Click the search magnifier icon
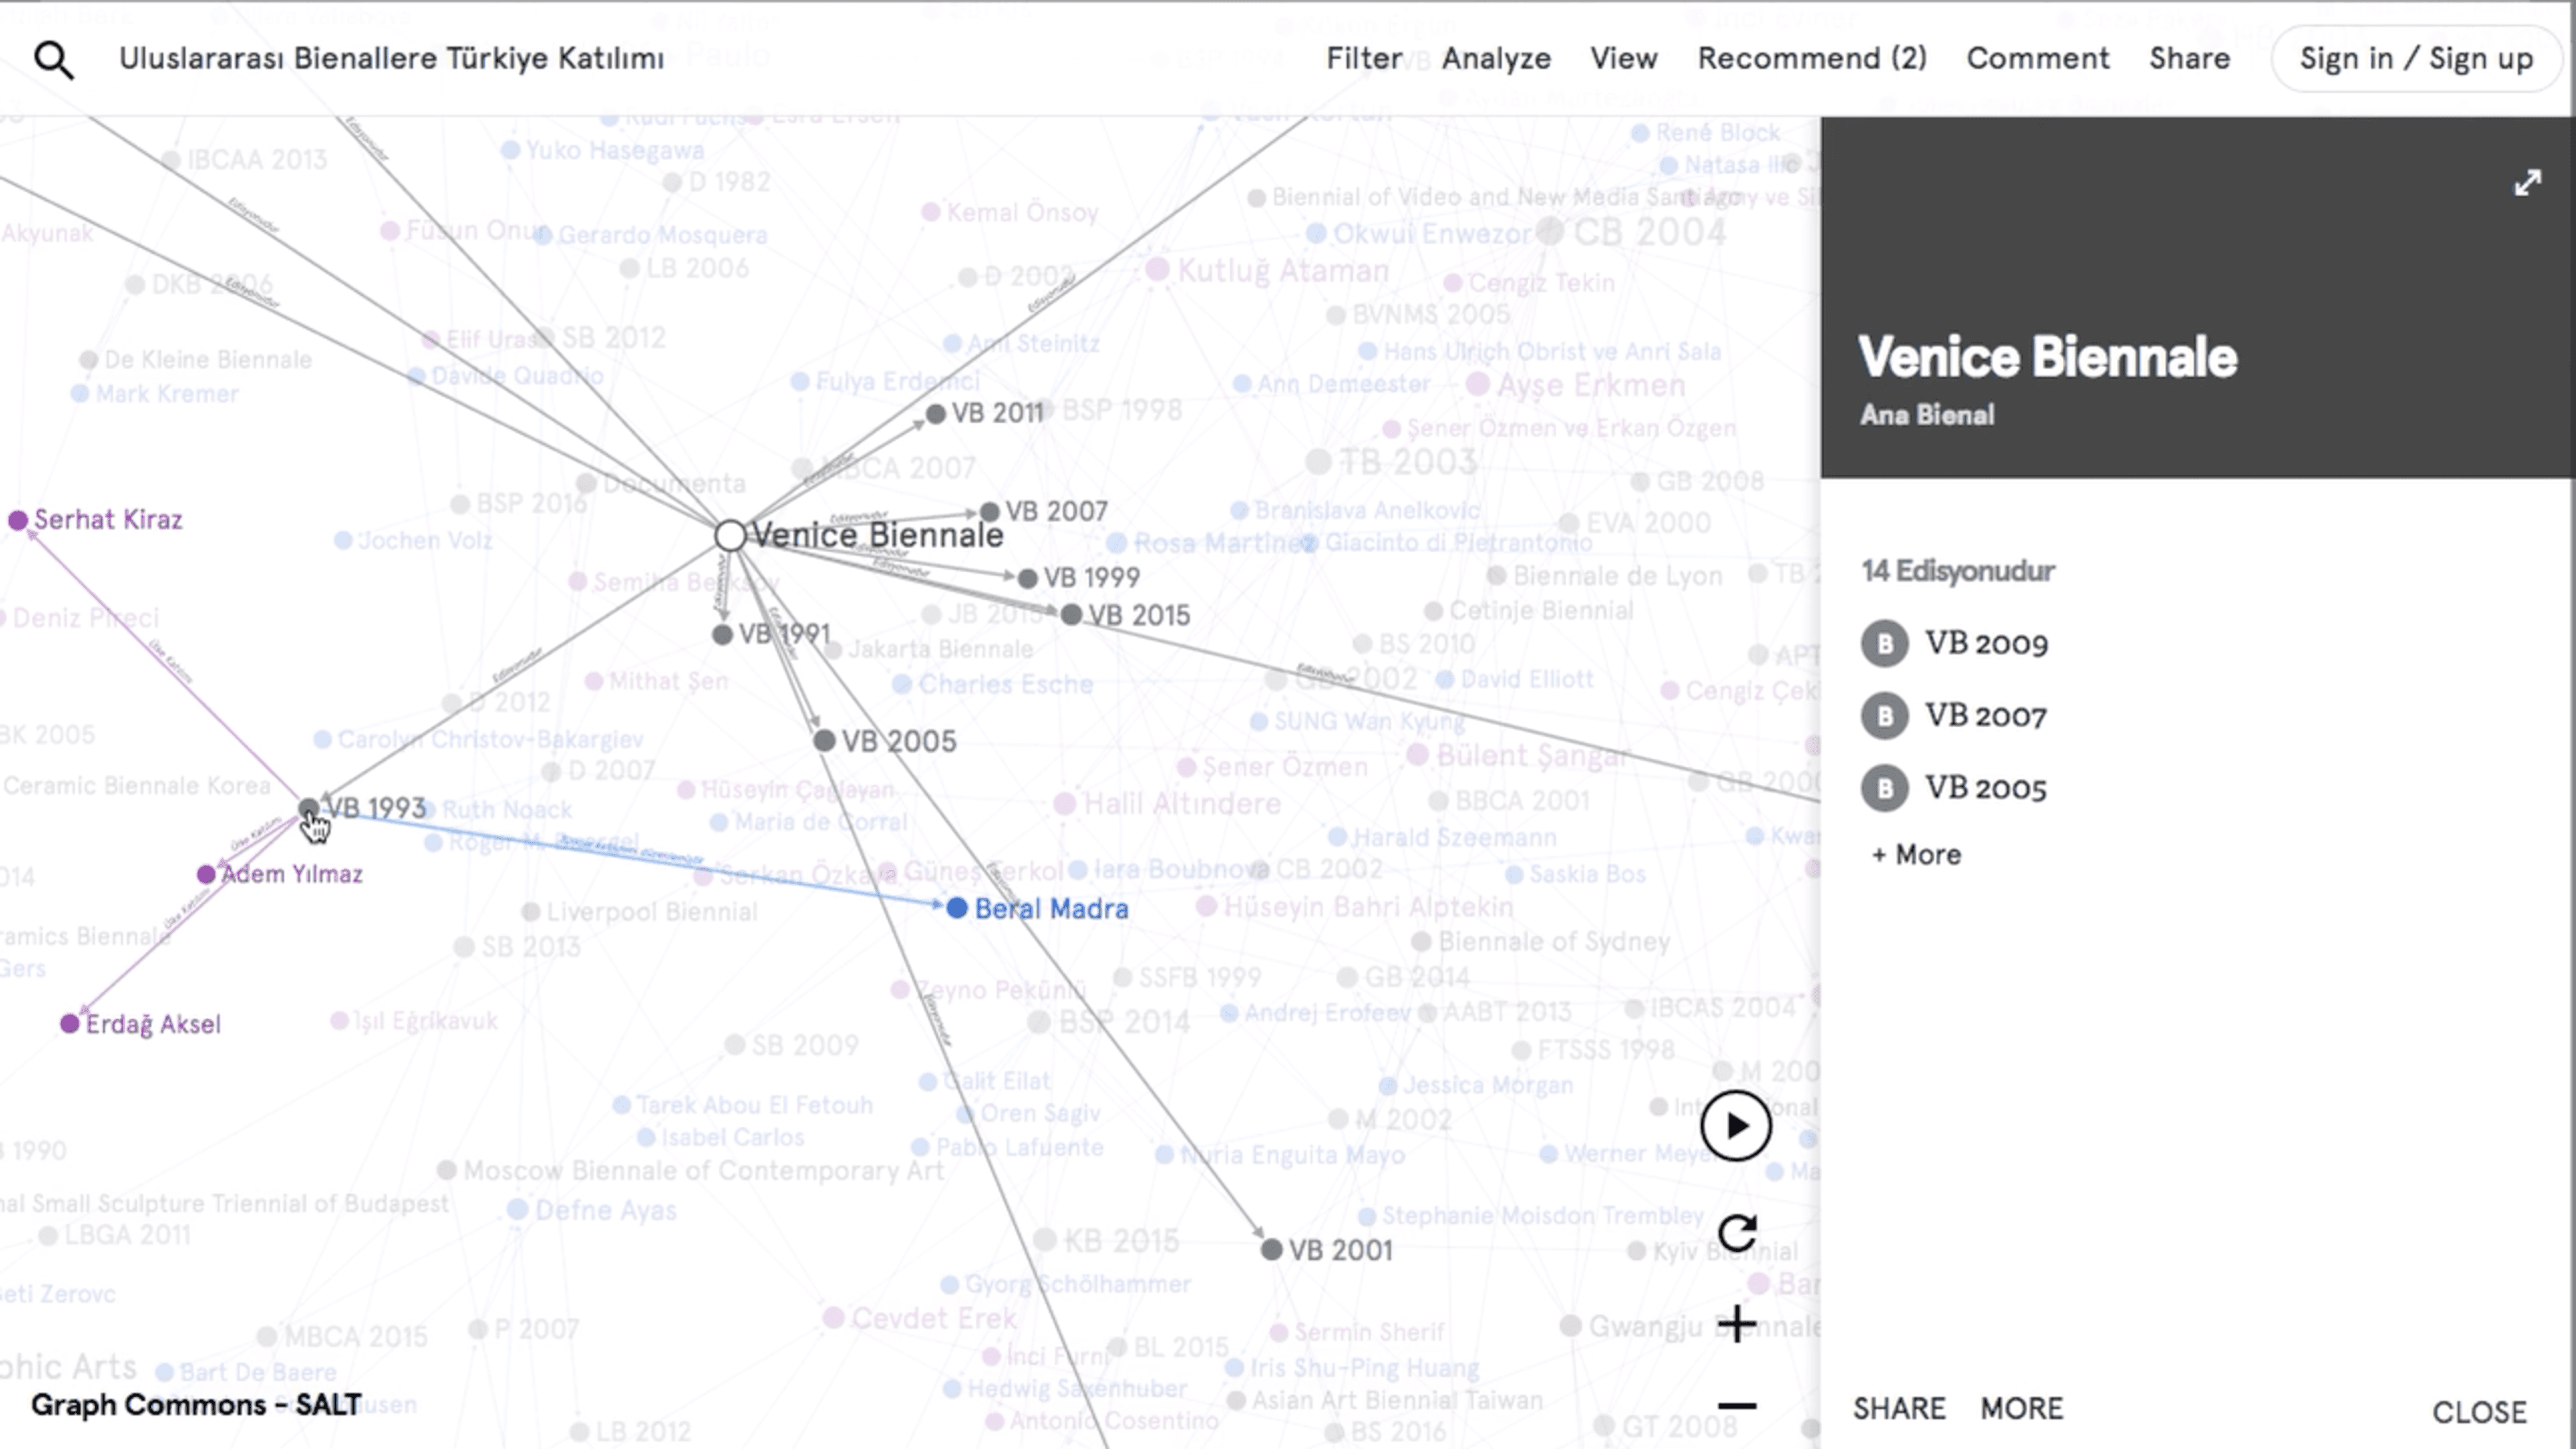Screen dimensions: 2576x1449 pyautogui.click(x=54, y=60)
